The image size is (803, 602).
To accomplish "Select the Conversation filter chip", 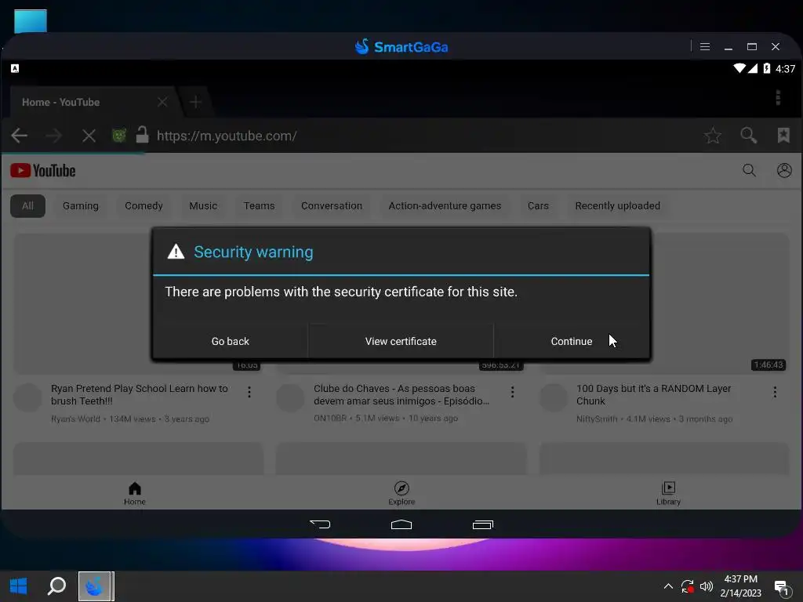I will (x=332, y=206).
